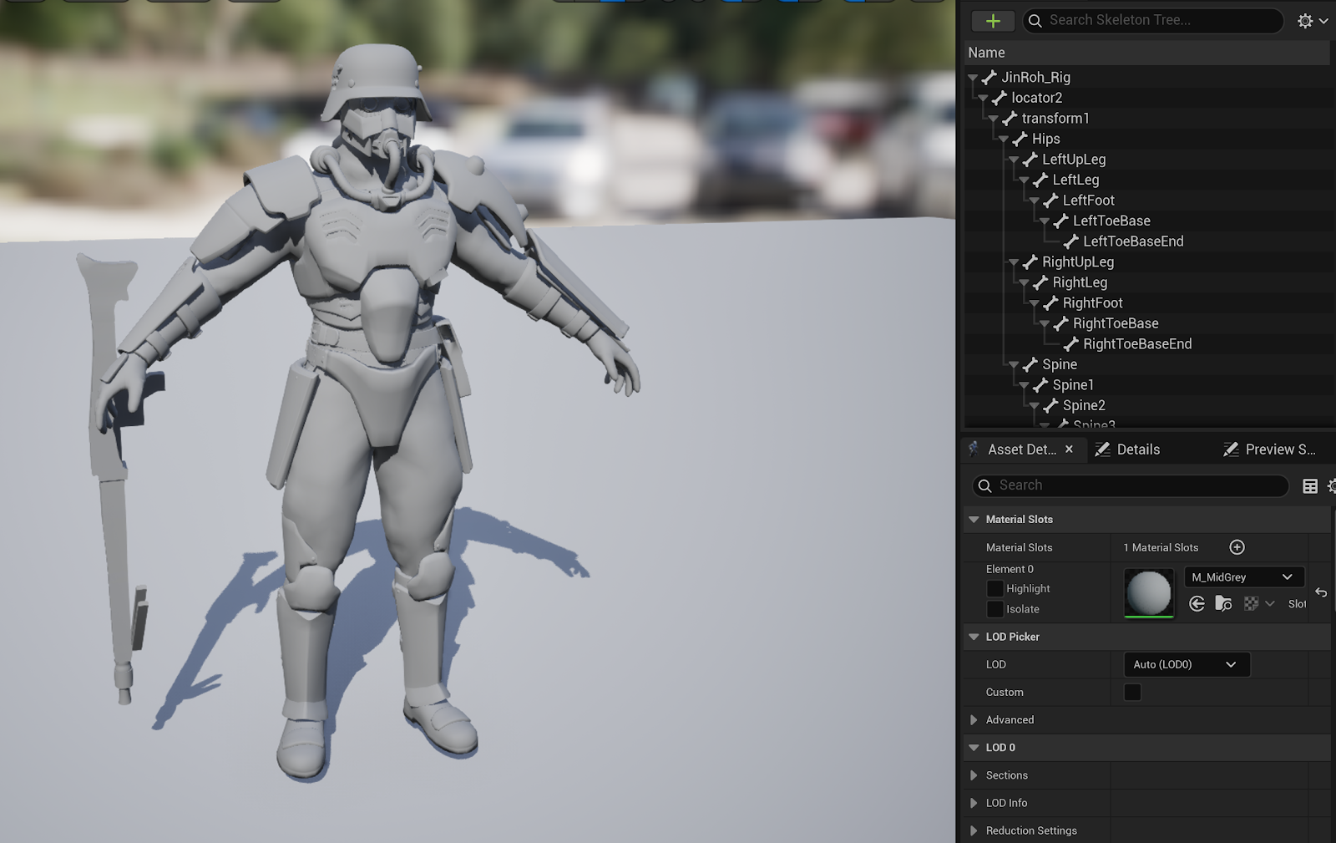Click the M_MidGrey material sphere thumbnail

[1149, 592]
